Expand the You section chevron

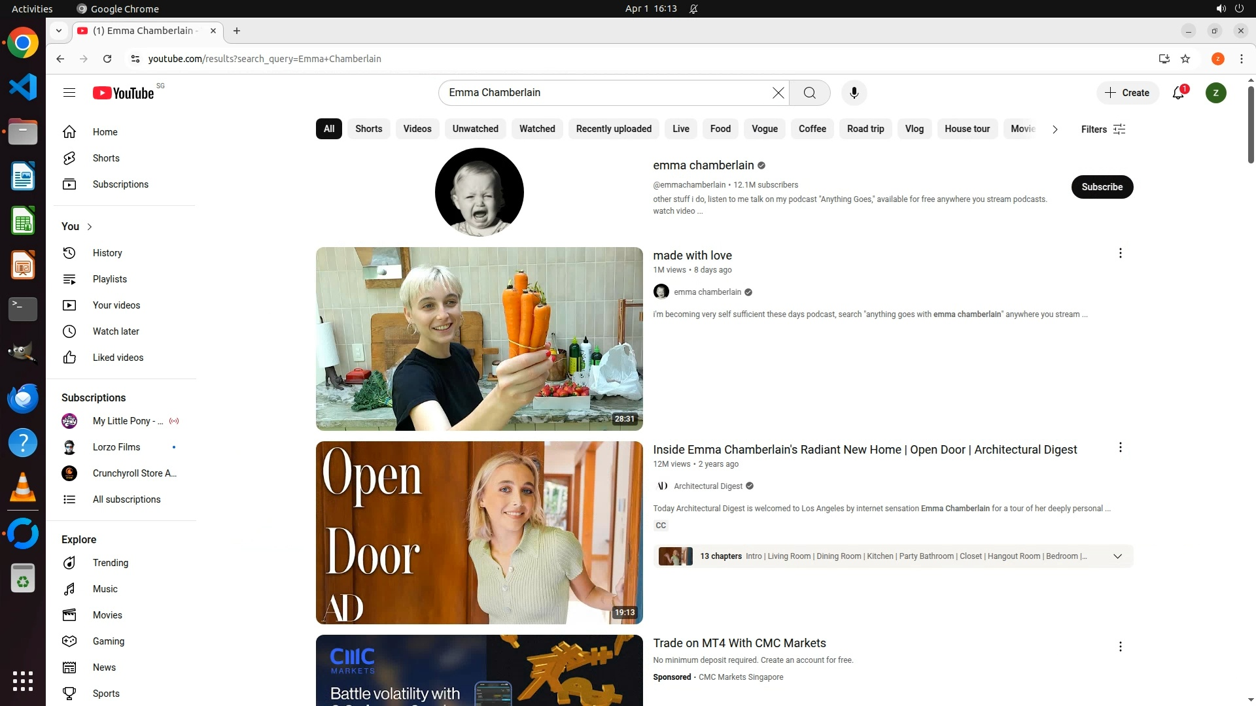[x=90, y=227]
